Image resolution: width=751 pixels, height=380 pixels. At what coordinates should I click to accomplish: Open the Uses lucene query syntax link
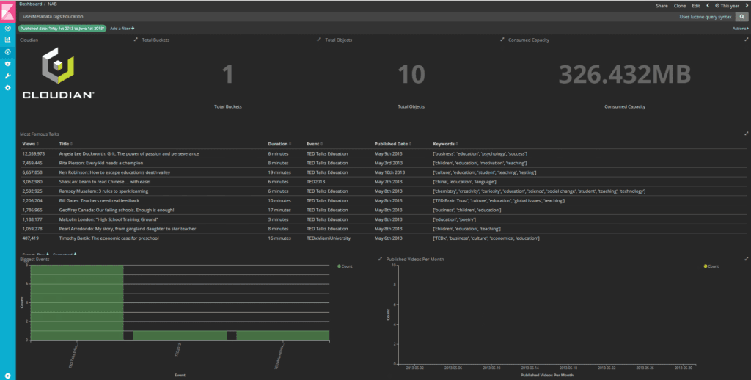[x=706, y=17]
